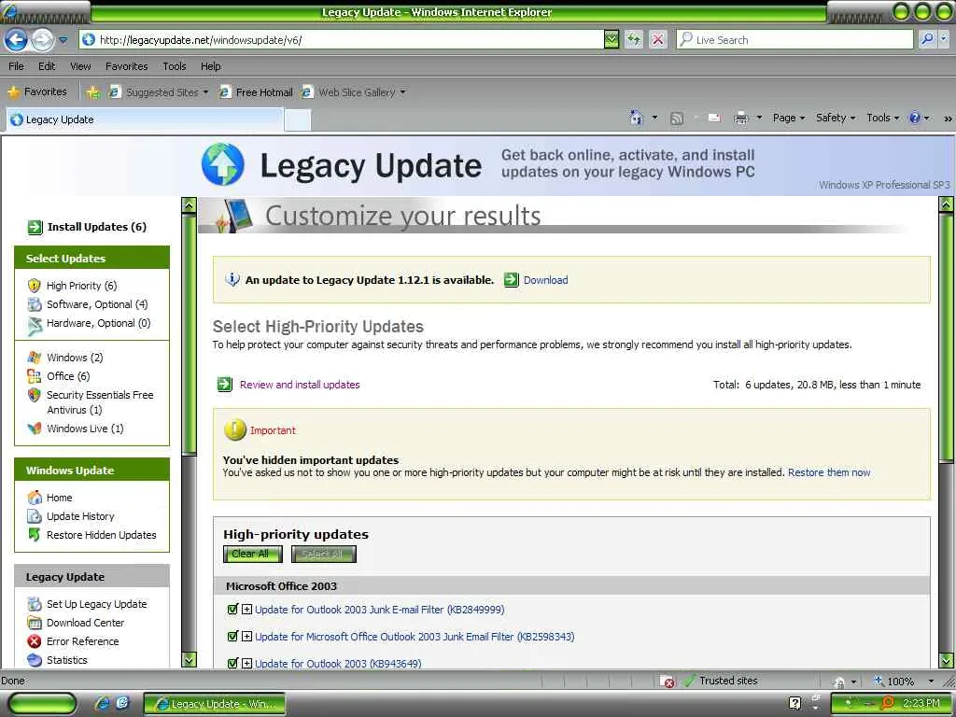
Task: Expand details for KB2849999 update
Action: 246,609
